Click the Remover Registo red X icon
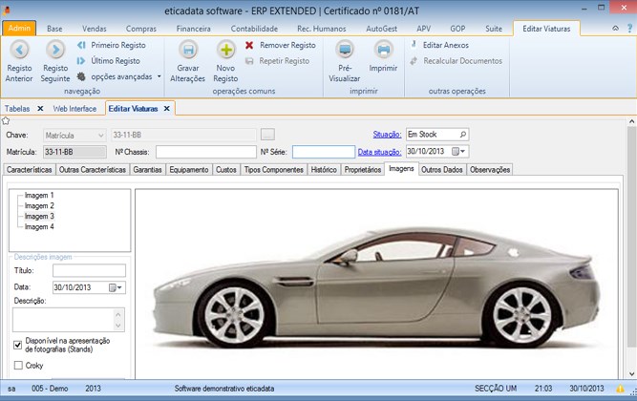 249,45
